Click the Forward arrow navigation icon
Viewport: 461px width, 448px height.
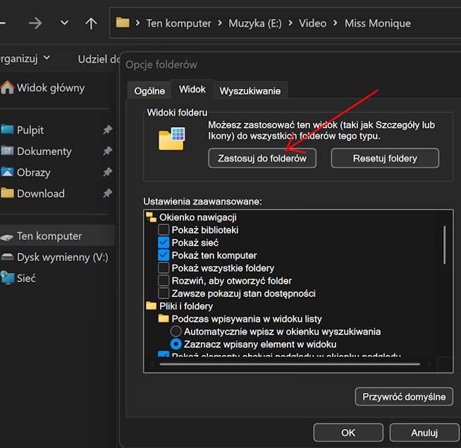[x=36, y=23]
